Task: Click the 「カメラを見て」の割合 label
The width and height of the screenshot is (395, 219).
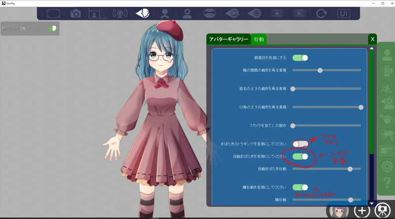Action: [x=267, y=126]
